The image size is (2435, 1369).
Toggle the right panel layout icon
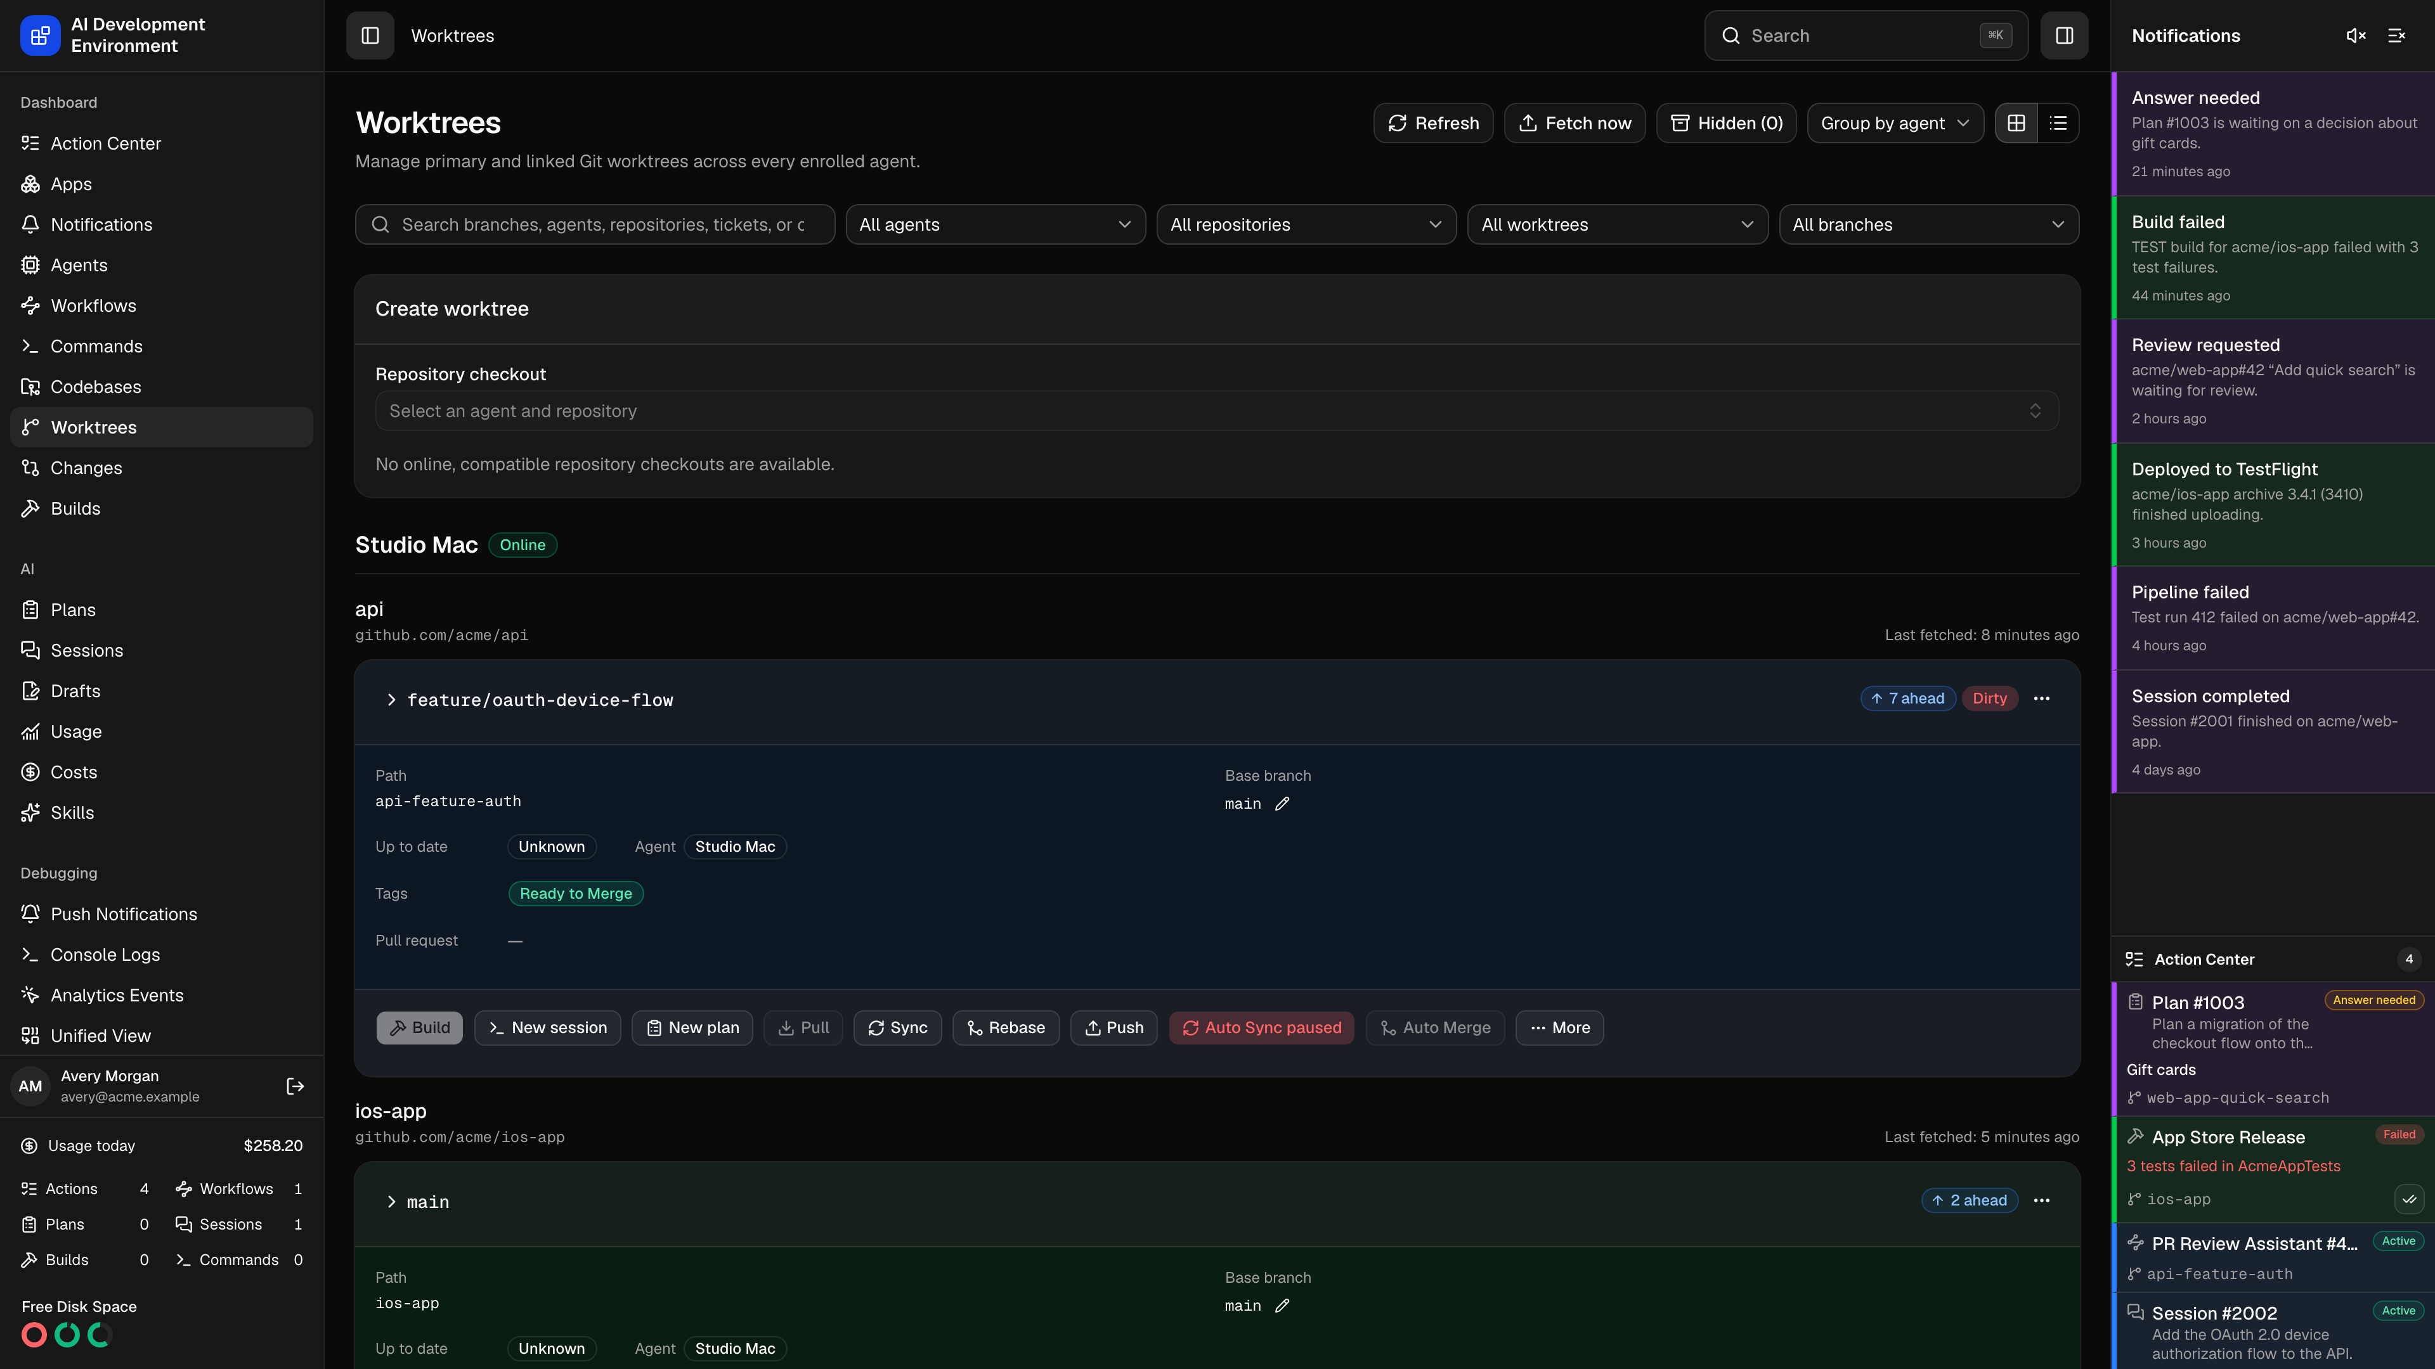2063,35
